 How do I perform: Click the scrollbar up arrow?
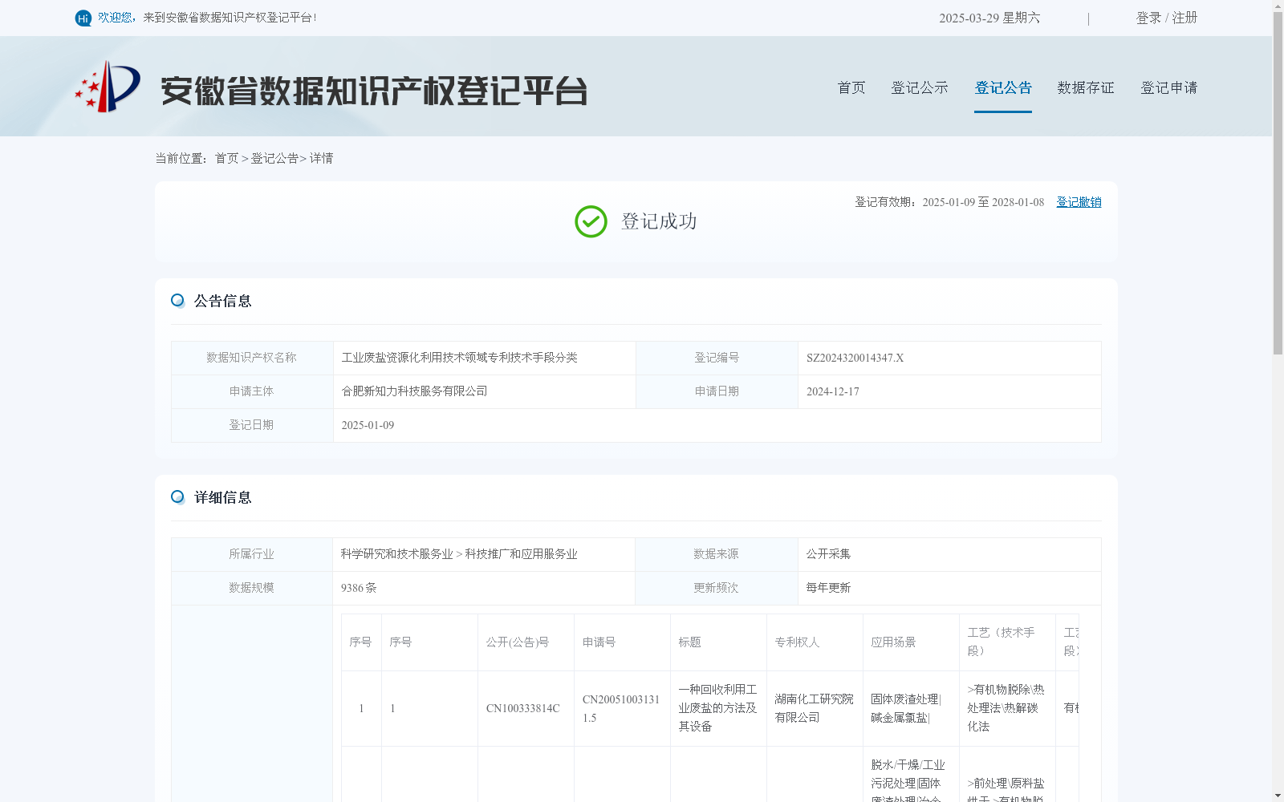pos(1278,6)
